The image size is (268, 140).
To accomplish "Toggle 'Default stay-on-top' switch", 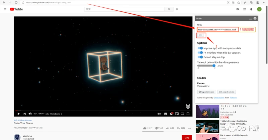I will point(200,57).
